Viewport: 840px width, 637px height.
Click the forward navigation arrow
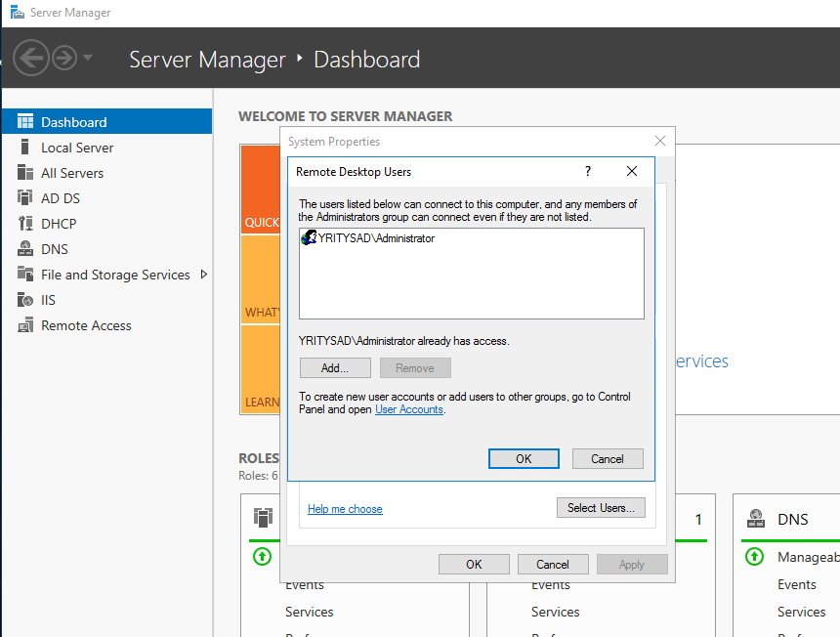64,58
